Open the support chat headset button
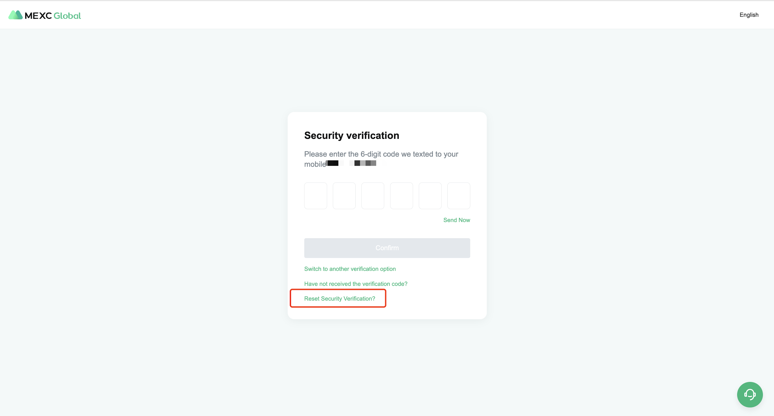This screenshot has height=416, width=774. click(750, 394)
